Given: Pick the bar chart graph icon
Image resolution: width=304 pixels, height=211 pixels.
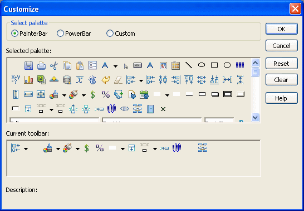Looking at the screenshot, I should pyautogui.click(x=28, y=80).
